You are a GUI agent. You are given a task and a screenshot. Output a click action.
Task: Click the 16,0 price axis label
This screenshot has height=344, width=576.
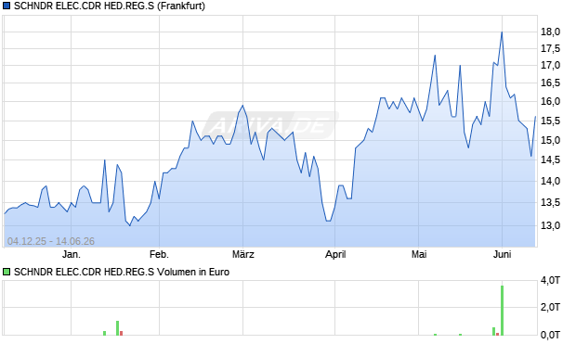pos(550,102)
